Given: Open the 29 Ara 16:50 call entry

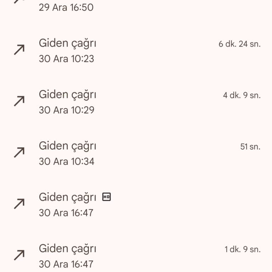Looking at the screenshot, I should (x=66, y=7).
